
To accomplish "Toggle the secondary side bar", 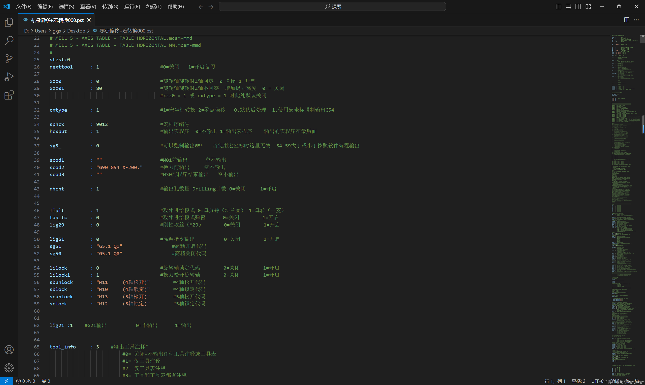I will pyautogui.click(x=578, y=7).
